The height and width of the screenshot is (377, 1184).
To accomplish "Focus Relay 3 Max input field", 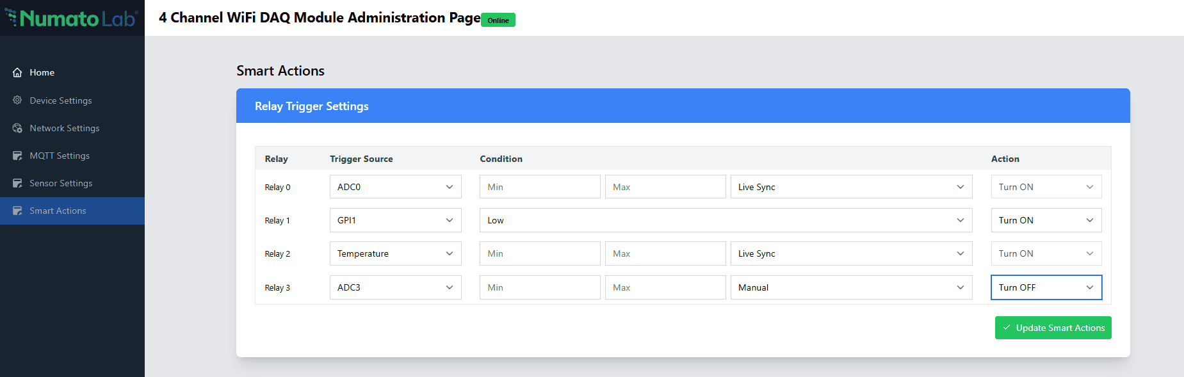I will point(665,287).
